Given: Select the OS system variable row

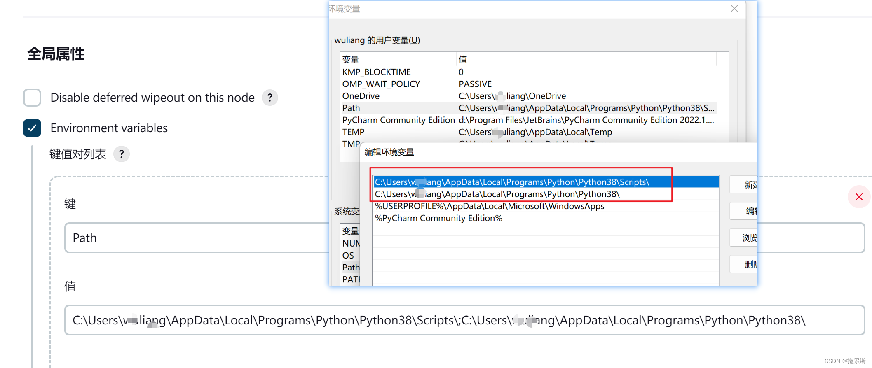Looking at the screenshot, I should click(351, 256).
